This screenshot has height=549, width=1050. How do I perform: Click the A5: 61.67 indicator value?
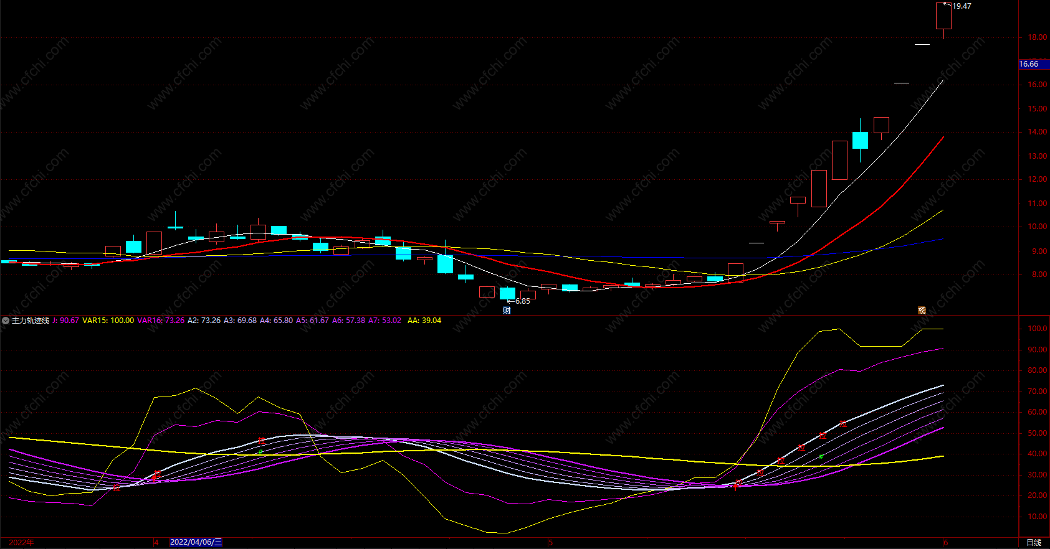(x=312, y=321)
